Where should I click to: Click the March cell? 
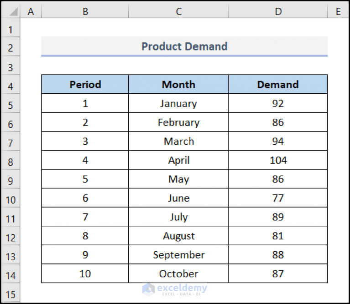pos(178,141)
